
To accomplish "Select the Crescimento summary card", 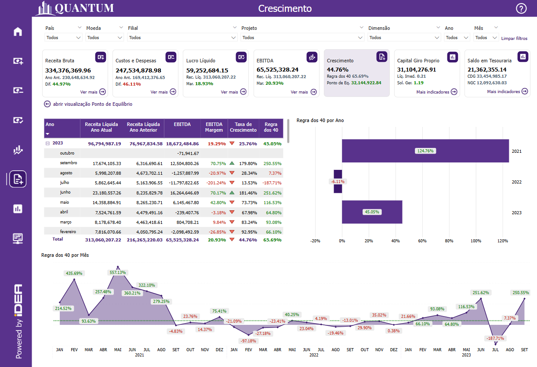I will click(356, 73).
